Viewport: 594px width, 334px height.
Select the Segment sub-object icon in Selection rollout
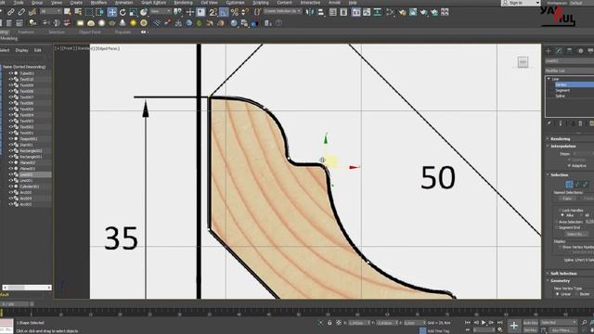[577, 185]
